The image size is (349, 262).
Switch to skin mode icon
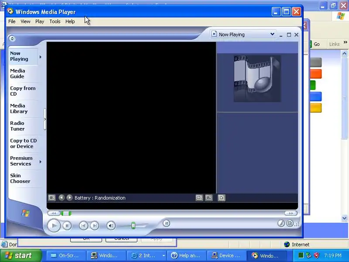pyautogui.click(x=290, y=223)
